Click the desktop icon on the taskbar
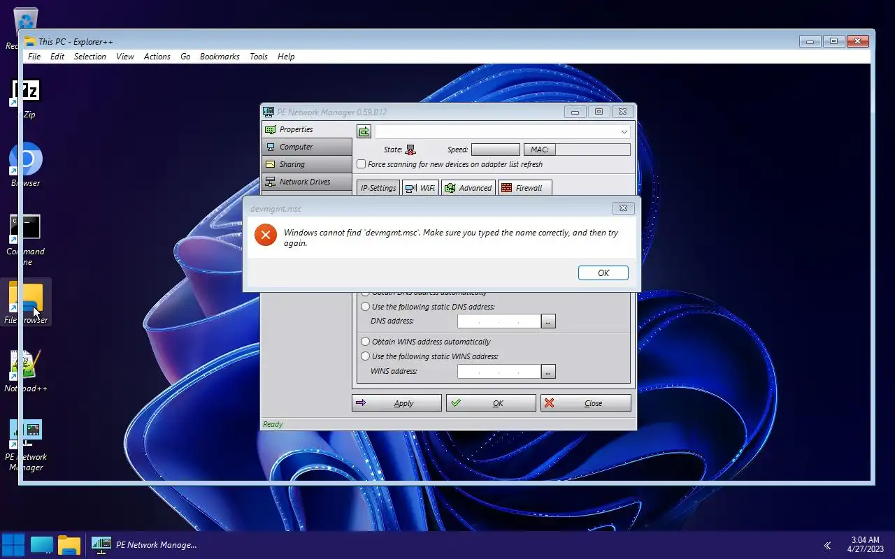The image size is (895, 559). [42, 544]
